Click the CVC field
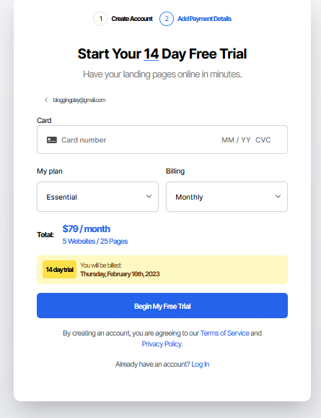Image resolution: width=321 pixels, height=418 pixels. (x=263, y=140)
